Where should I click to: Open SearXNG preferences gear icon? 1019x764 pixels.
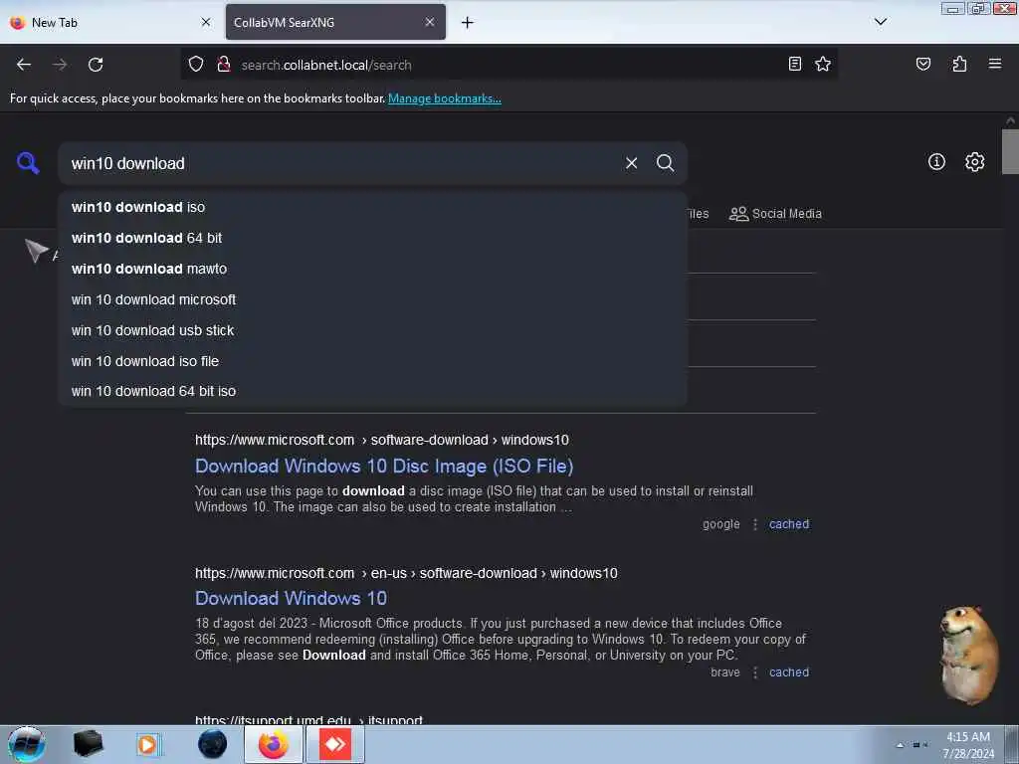(x=974, y=162)
